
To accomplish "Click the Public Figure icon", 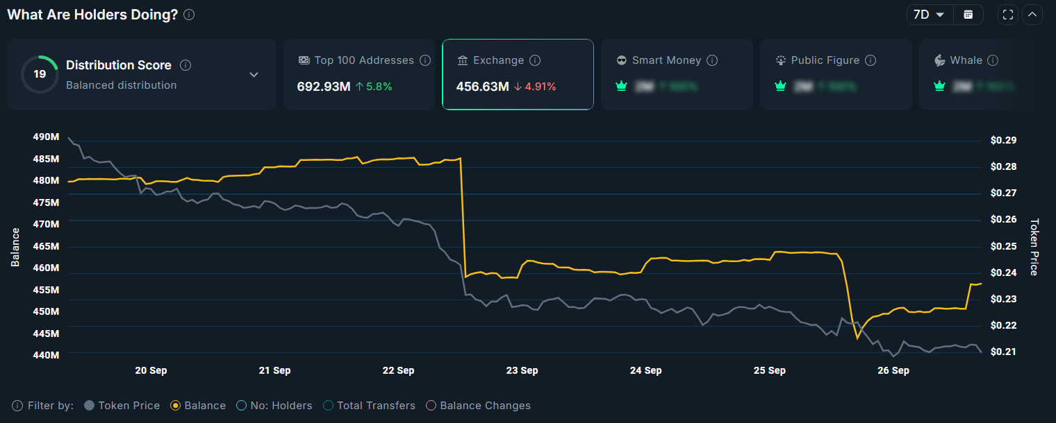I will (780, 60).
